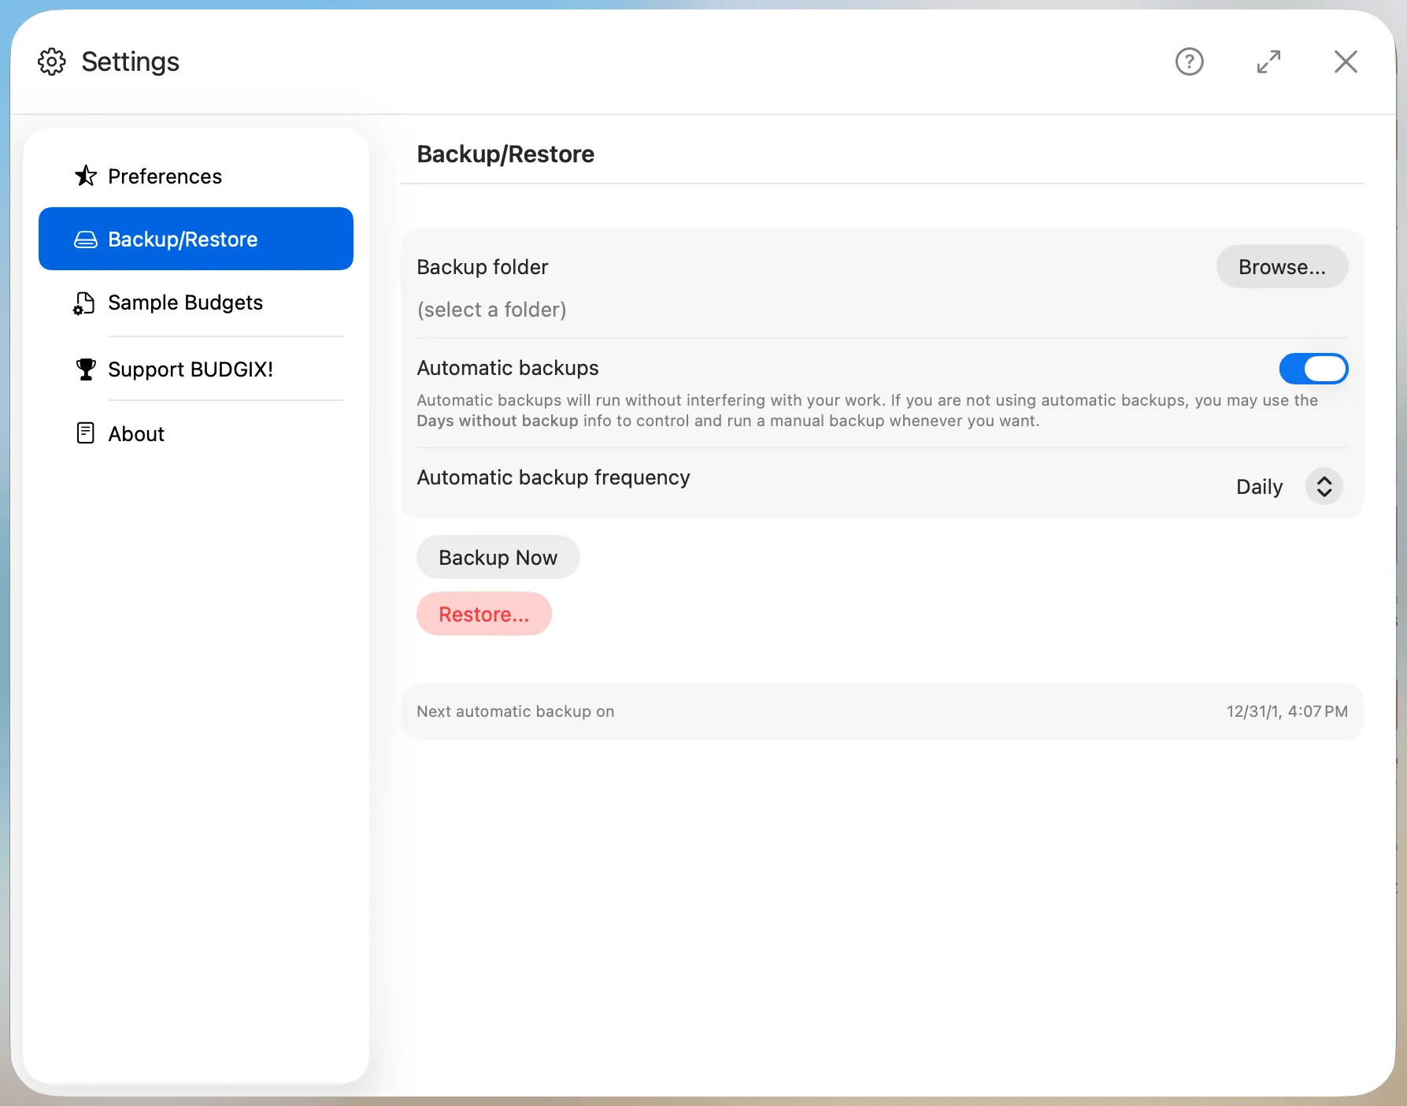Click the "Automatic backups" label text

click(x=508, y=368)
